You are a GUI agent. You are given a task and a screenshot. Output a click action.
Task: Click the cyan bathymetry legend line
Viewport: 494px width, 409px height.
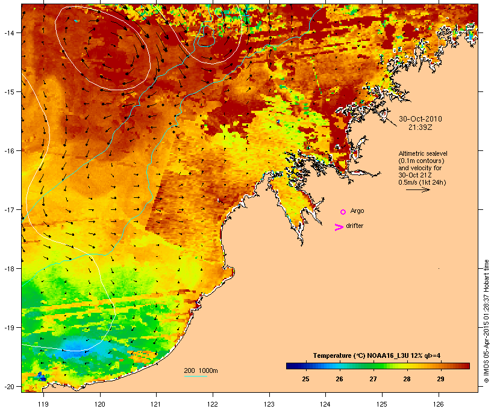(196, 376)
